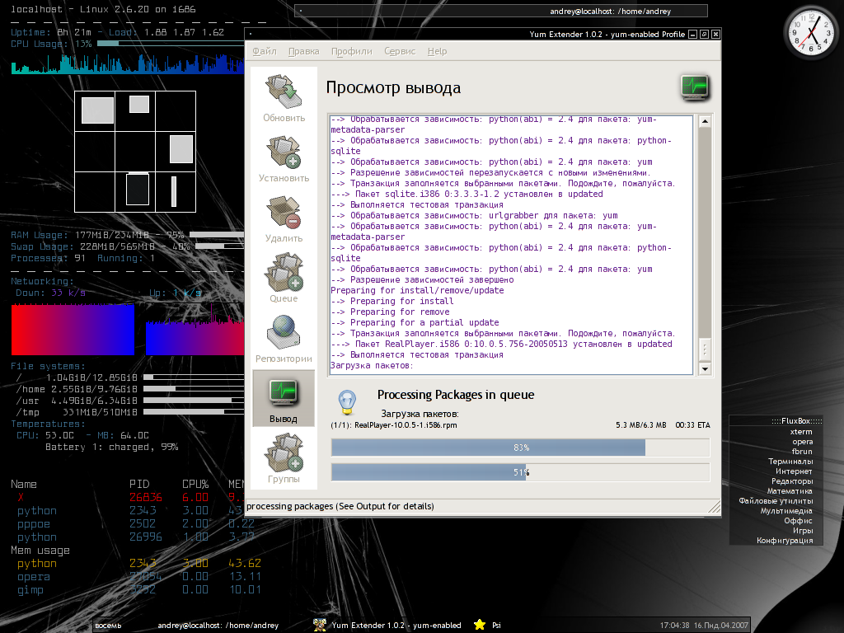Open the Удалить (Remove) packages view
The height and width of the screenshot is (633, 844).
[284, 219]
